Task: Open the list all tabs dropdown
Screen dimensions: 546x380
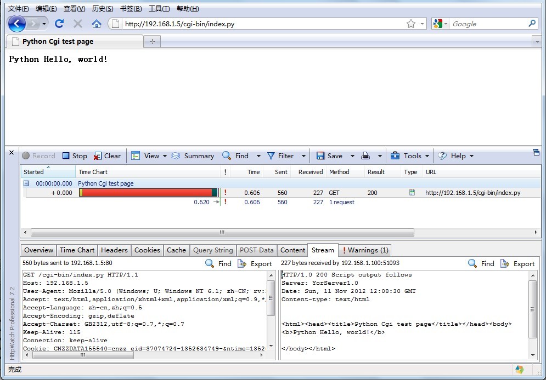Action: (537, 42)
